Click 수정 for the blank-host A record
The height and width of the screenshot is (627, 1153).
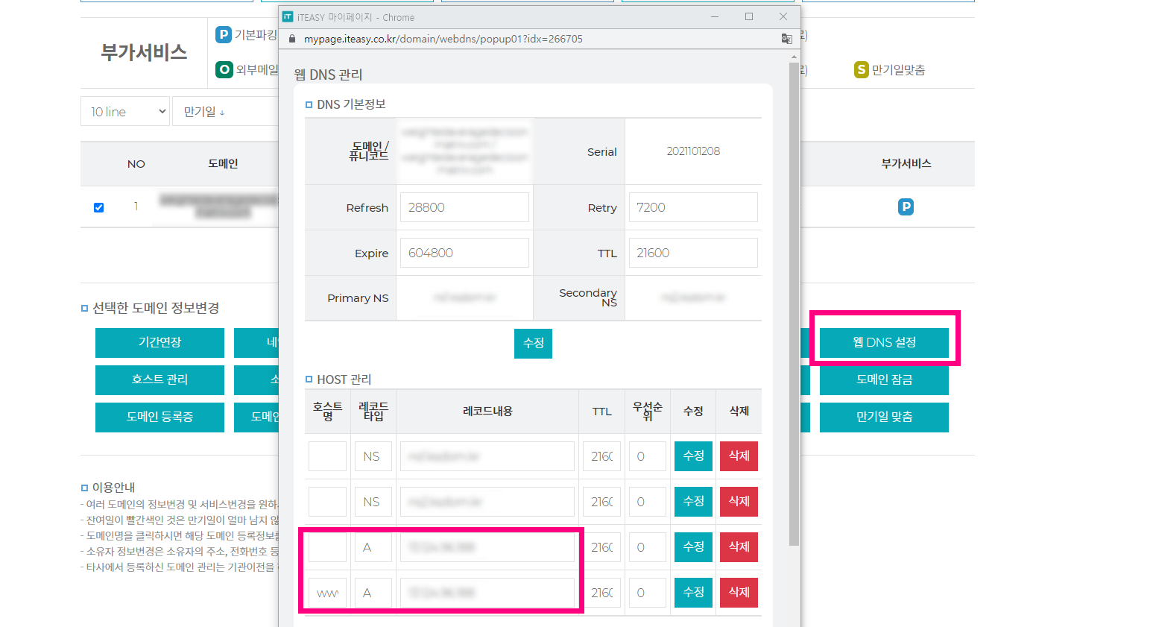click(693, 546)
